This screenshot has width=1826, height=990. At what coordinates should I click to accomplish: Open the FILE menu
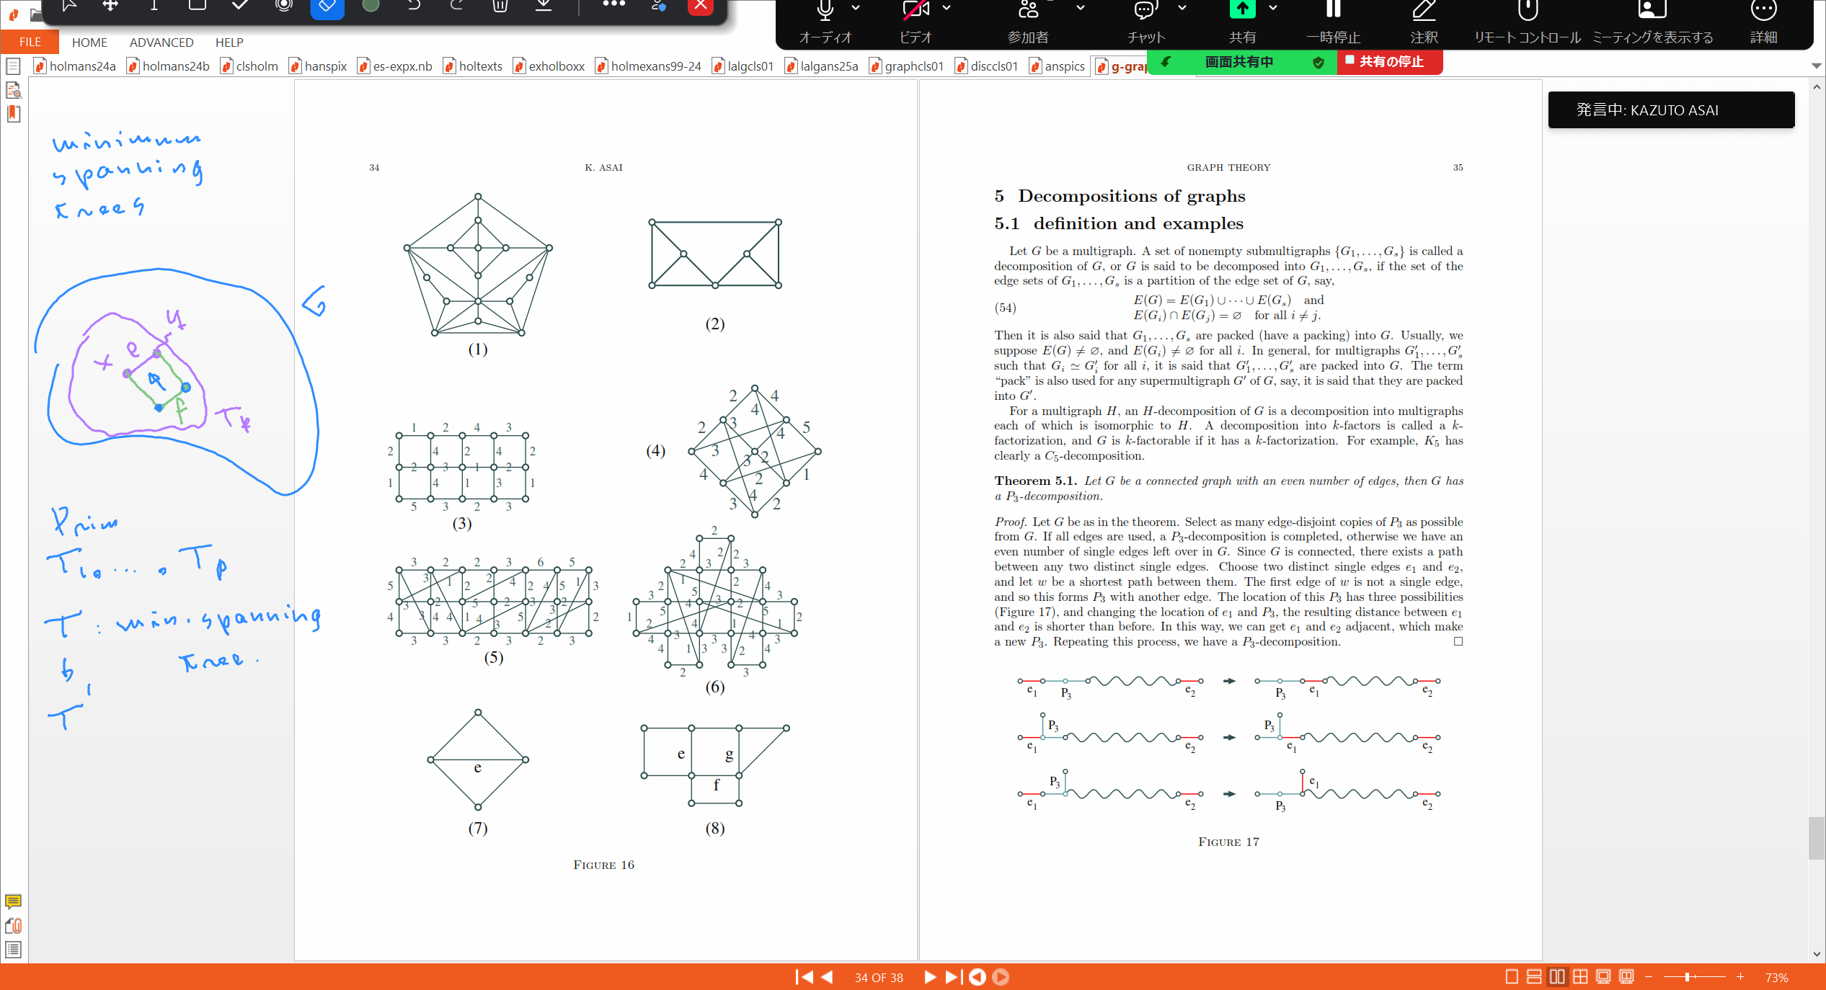tap(30, 42)
